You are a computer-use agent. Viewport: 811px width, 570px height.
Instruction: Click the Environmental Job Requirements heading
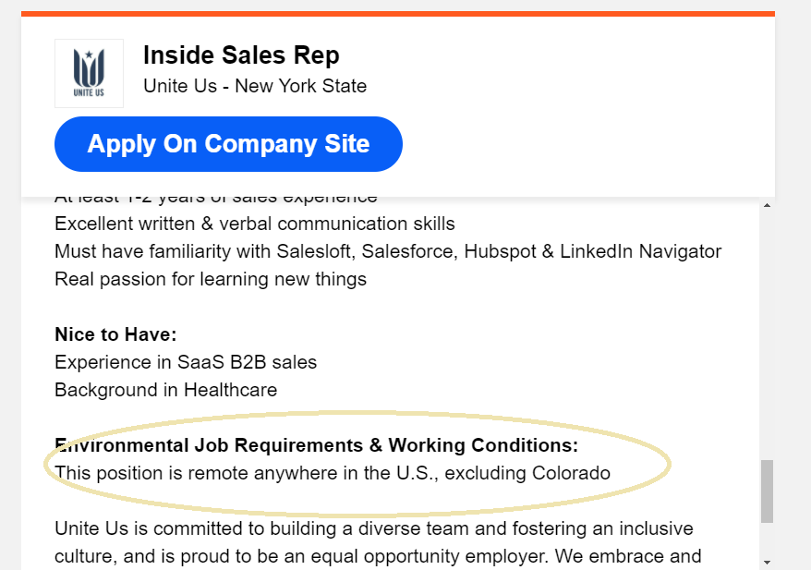pos(317,445)
